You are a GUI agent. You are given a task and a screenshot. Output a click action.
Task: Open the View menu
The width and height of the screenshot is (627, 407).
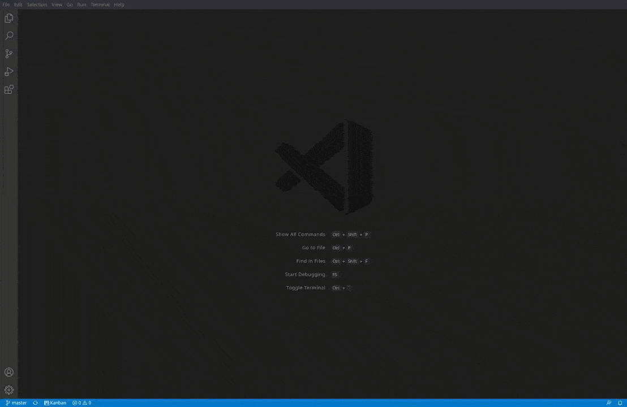point(57,5)
